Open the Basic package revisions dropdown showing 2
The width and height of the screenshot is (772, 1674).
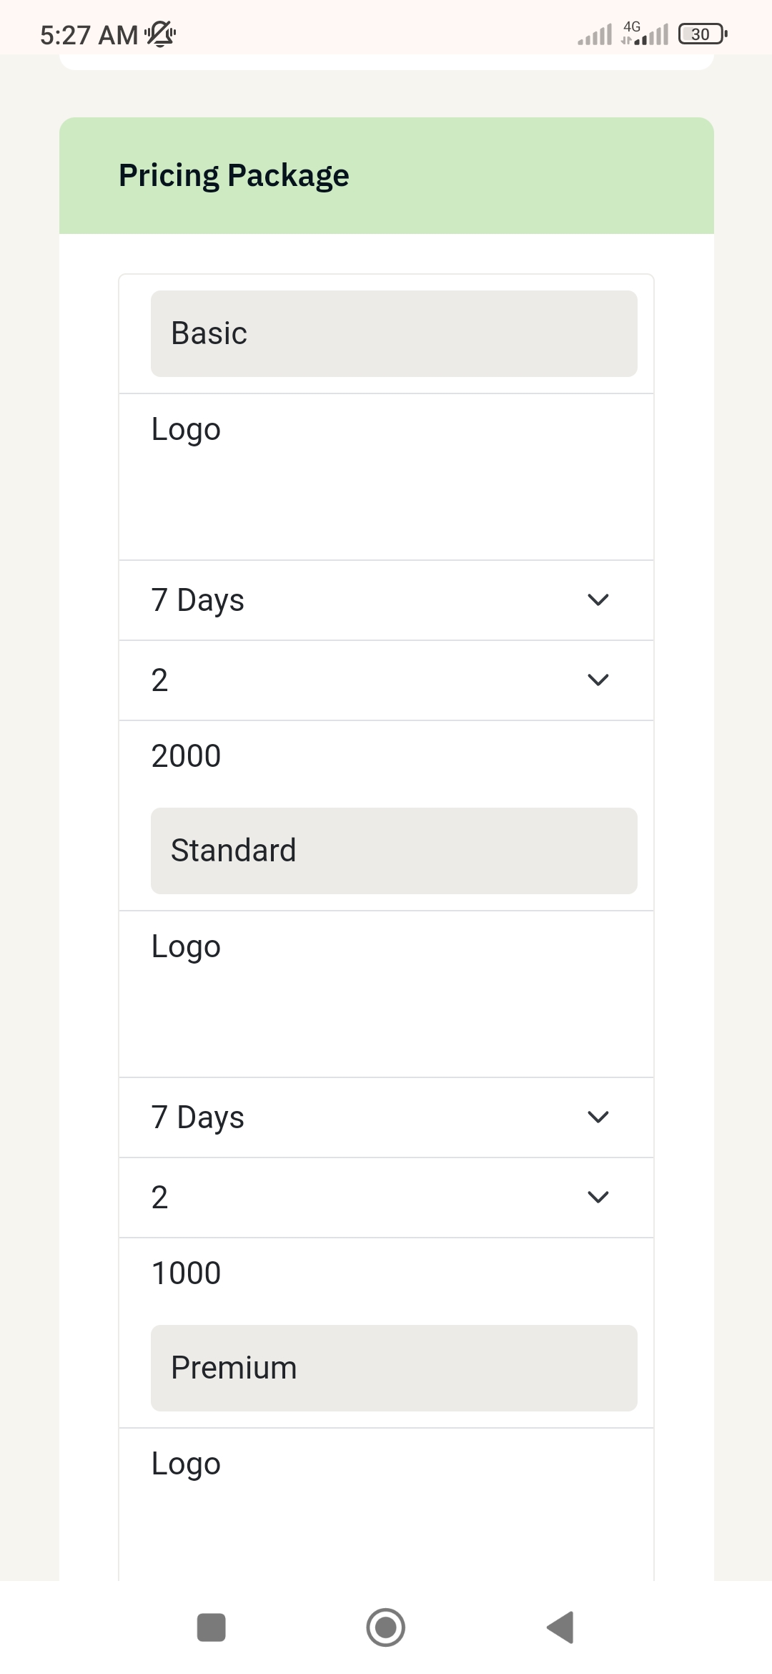point(386,680)
